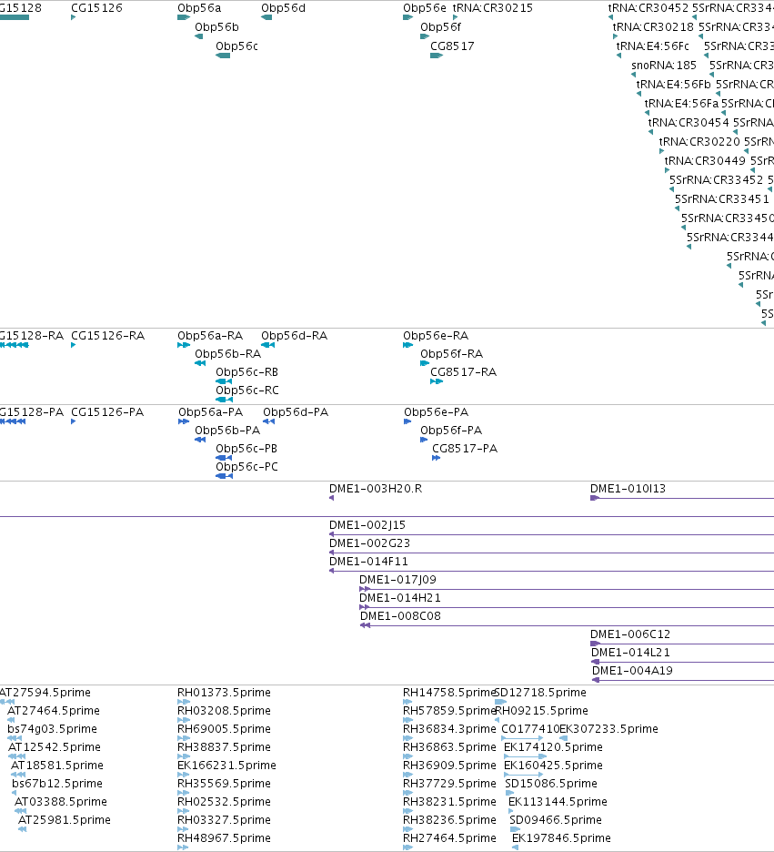Click RH69005.5prime EST label

[x=224, y=729]
